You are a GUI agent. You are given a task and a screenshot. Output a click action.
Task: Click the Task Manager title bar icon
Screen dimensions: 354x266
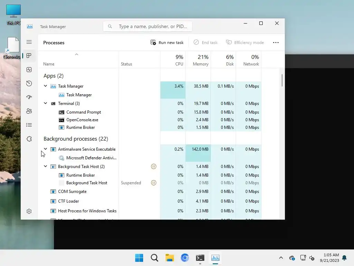pos(30,26)
